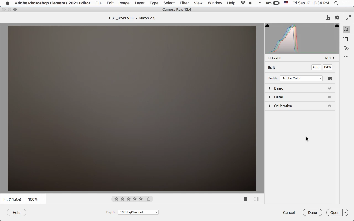Open the Wi-Fi status menu
354x221 pixels.
click(x=243, y=3)
